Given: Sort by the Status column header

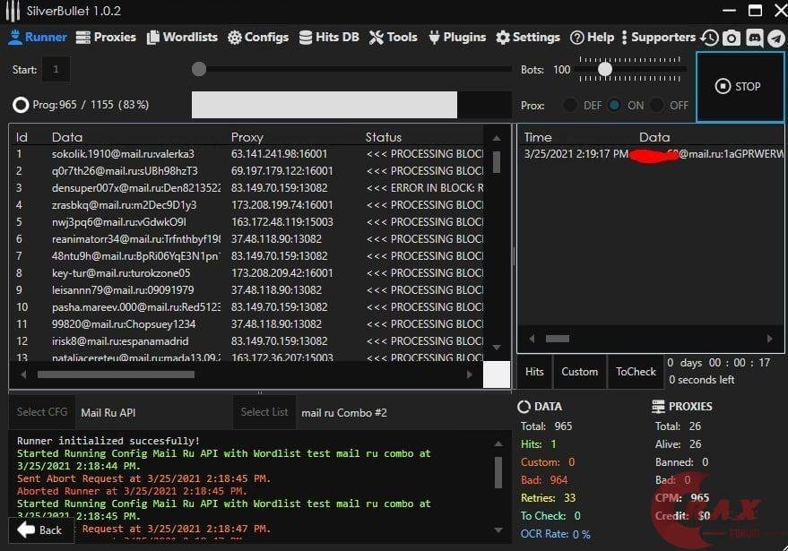Looking at the screenshot, I should [384, 137].
